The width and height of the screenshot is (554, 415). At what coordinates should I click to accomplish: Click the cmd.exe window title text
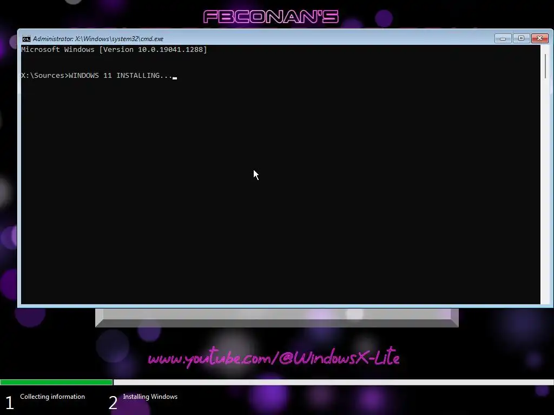(98, 39)
